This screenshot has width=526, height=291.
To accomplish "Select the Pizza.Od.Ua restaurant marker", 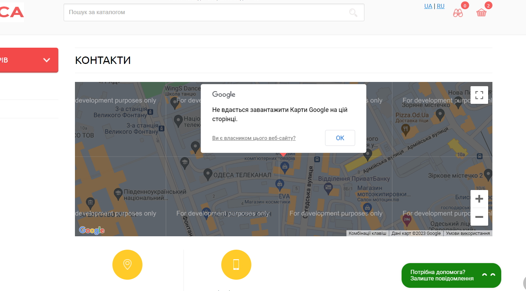I will 406,130.
